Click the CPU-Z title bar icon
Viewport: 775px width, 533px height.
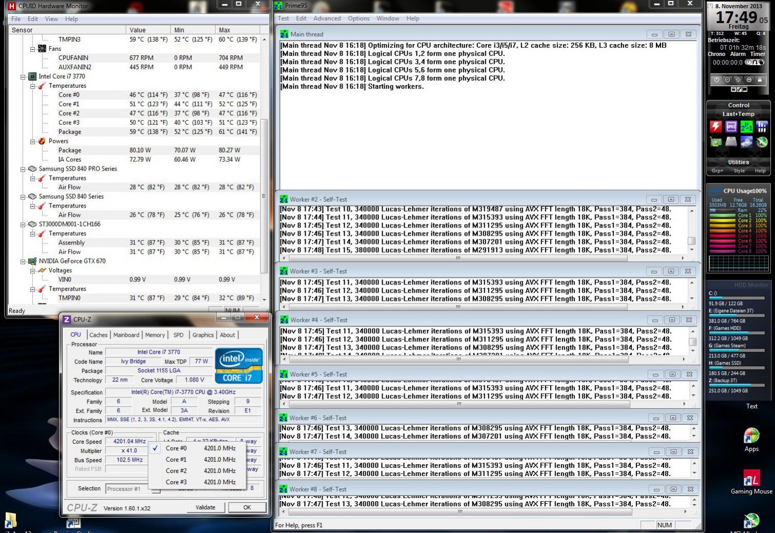66,319
